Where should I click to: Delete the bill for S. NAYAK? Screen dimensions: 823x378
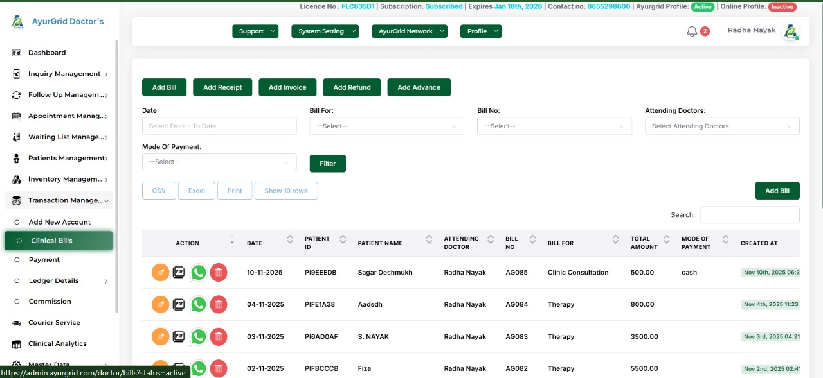(219, 336)
